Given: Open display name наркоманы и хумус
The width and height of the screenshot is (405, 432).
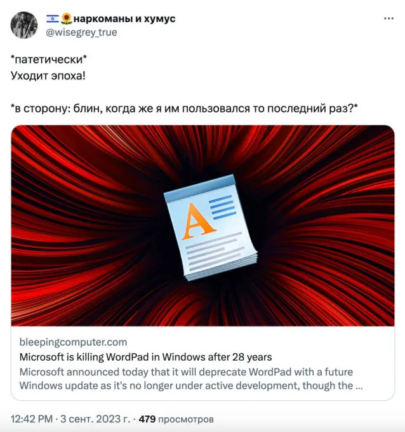Looking at the screenshot, I should click(124, 18).
